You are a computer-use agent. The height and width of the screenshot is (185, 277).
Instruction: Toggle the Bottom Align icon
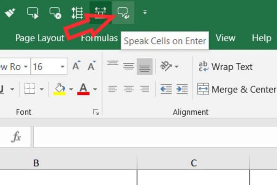click(x=145, y=67)
